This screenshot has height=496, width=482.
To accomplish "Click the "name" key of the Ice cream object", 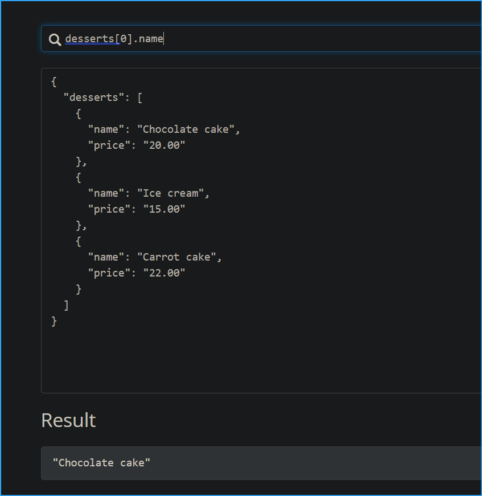I will coord(106,193).
